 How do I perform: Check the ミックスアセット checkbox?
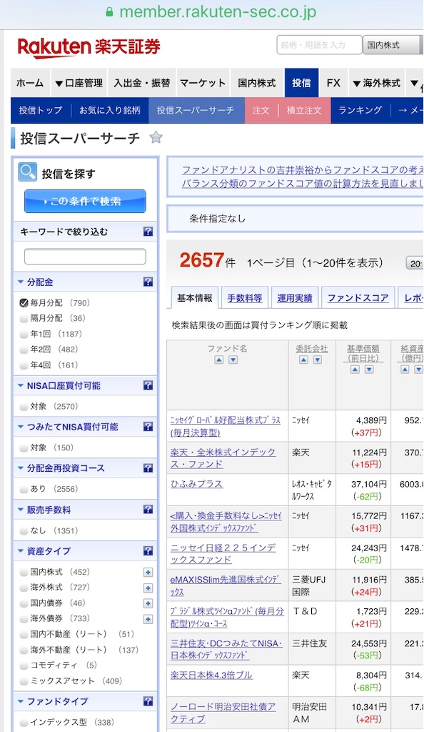click(24, 681)
